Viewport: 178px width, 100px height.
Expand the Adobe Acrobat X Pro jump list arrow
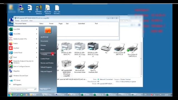(37, 39)
